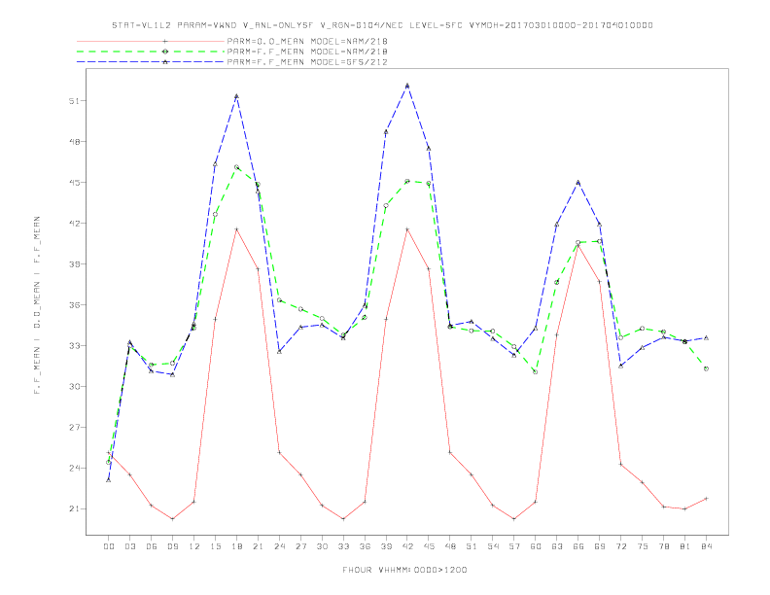
Task: Click x-axis tick label 45
Action: coord(429,546)
